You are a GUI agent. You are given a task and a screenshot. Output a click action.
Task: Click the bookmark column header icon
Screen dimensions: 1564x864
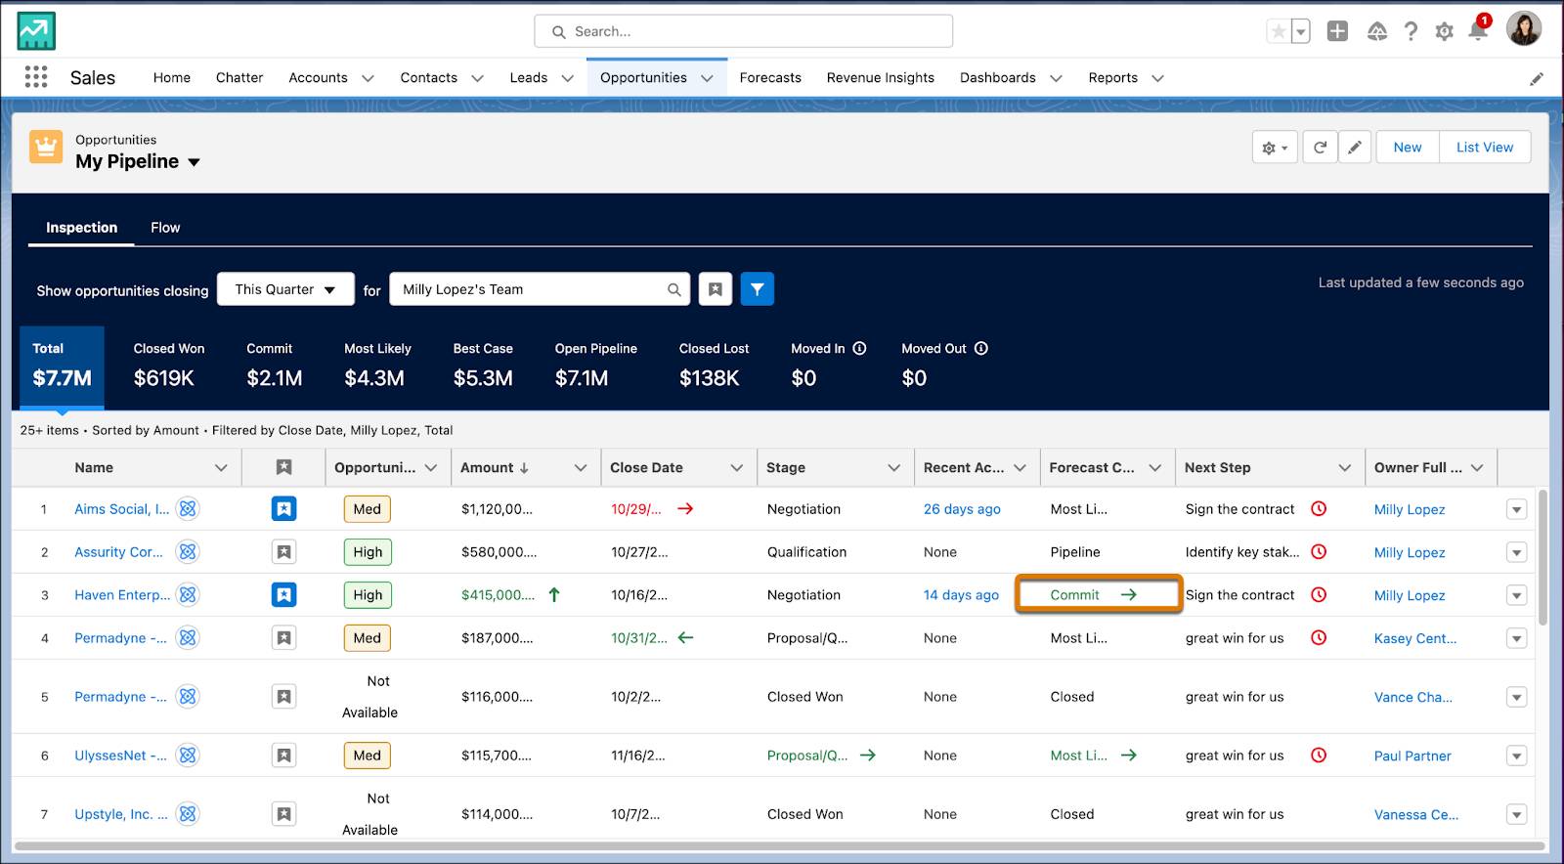283,467
